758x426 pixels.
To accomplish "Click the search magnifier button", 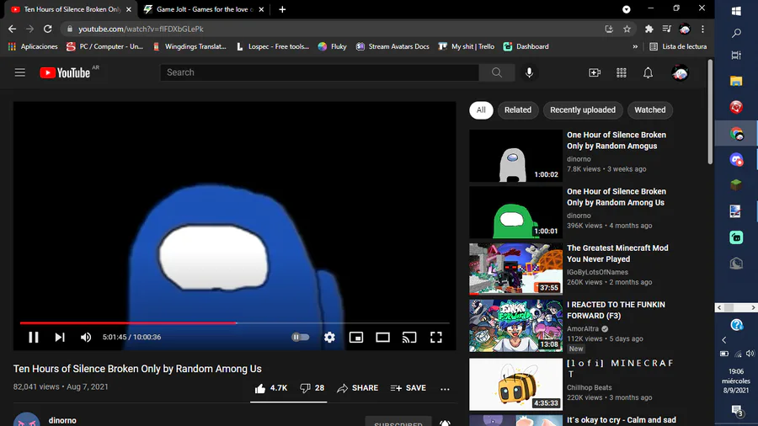I will tap(496, 72).
